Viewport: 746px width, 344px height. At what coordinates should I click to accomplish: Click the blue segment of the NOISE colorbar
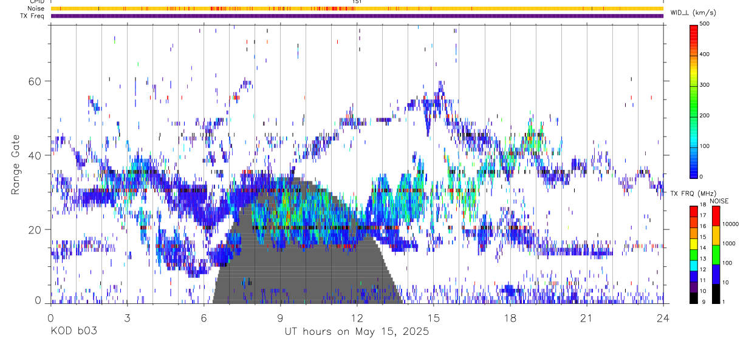[716, 274]
